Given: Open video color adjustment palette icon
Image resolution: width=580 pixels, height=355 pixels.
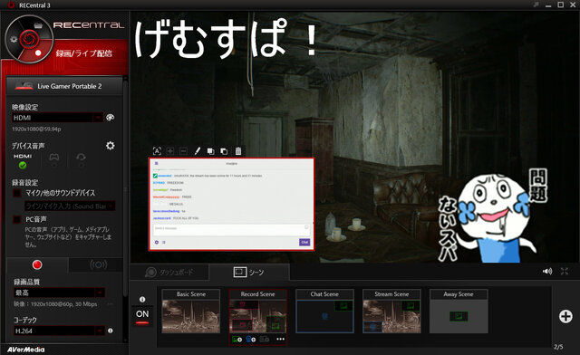Looking at the screenshot, I should click(x=110, y=118).
